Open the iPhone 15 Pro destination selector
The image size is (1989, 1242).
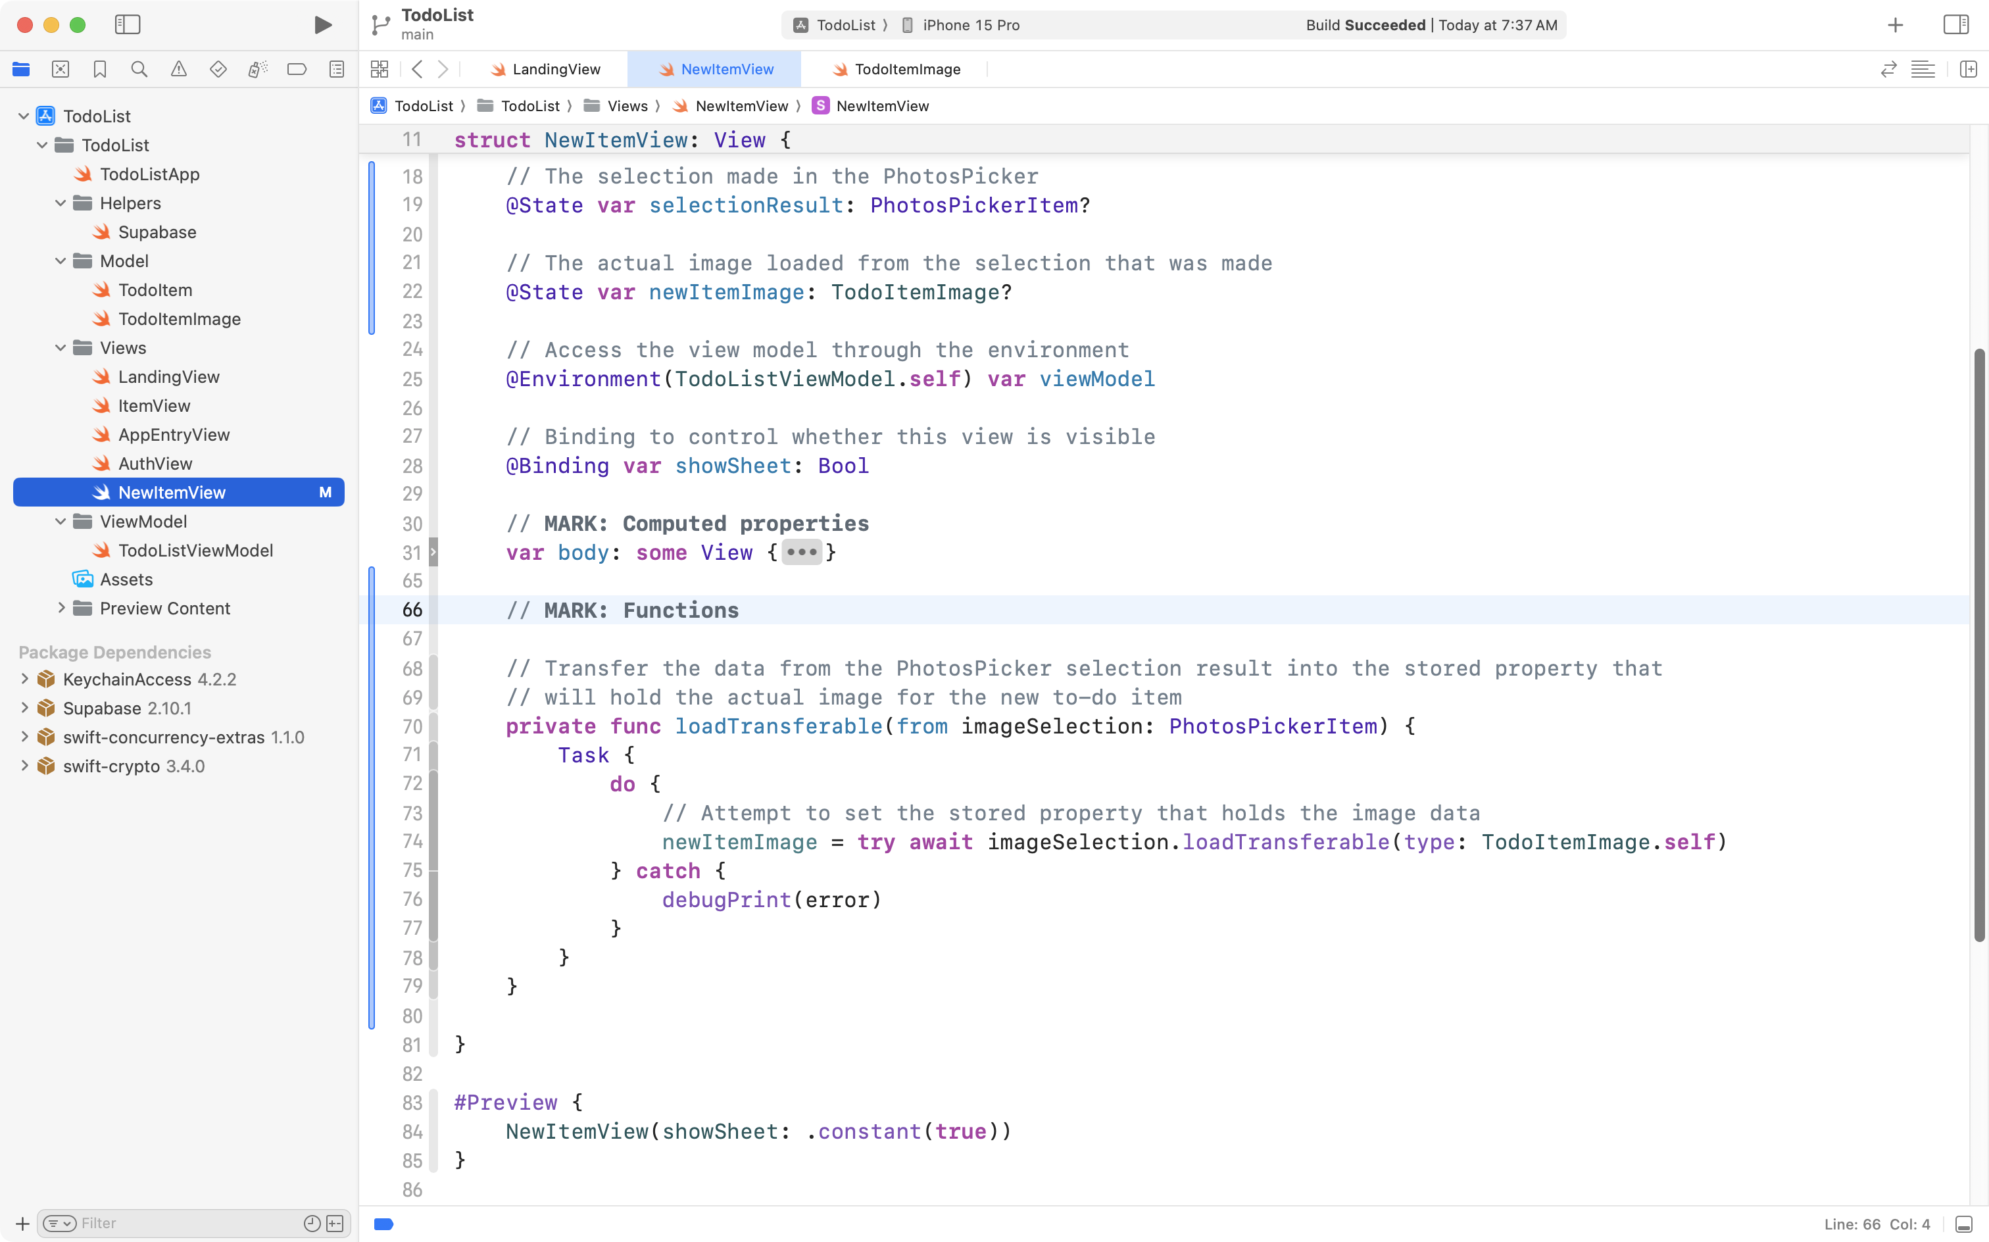click(x=970, y=24)
